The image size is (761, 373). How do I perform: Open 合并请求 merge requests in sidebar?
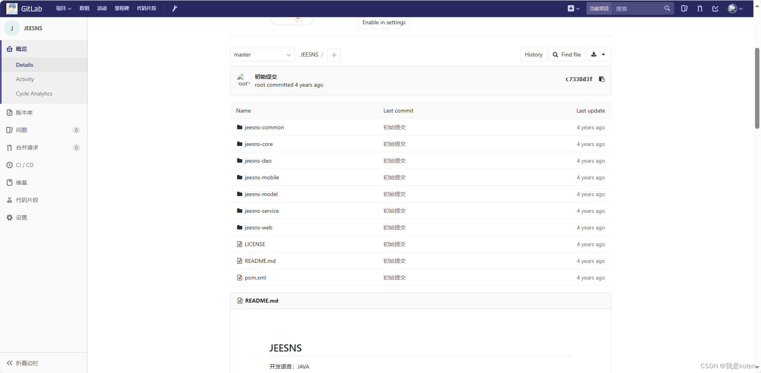(x=44, y=148)
